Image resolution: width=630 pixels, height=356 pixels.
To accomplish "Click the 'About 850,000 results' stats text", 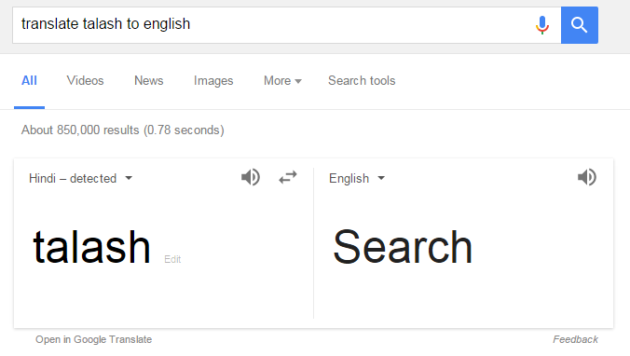I will (x=122, y=130).
